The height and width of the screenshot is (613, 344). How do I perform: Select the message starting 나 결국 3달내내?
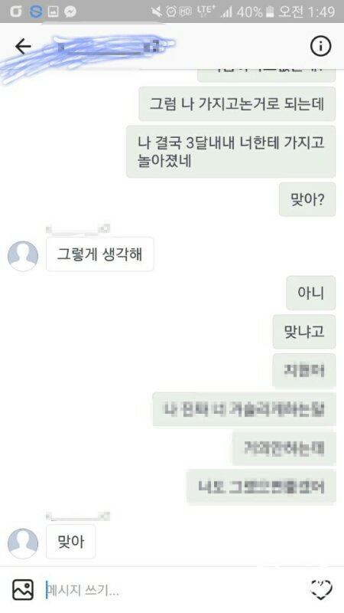pyautogui.click(x=231, y=152)
